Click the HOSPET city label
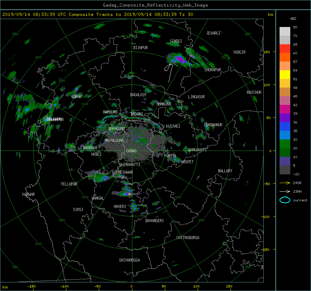This screenshot has height=291, width=311. coord(187,162)
